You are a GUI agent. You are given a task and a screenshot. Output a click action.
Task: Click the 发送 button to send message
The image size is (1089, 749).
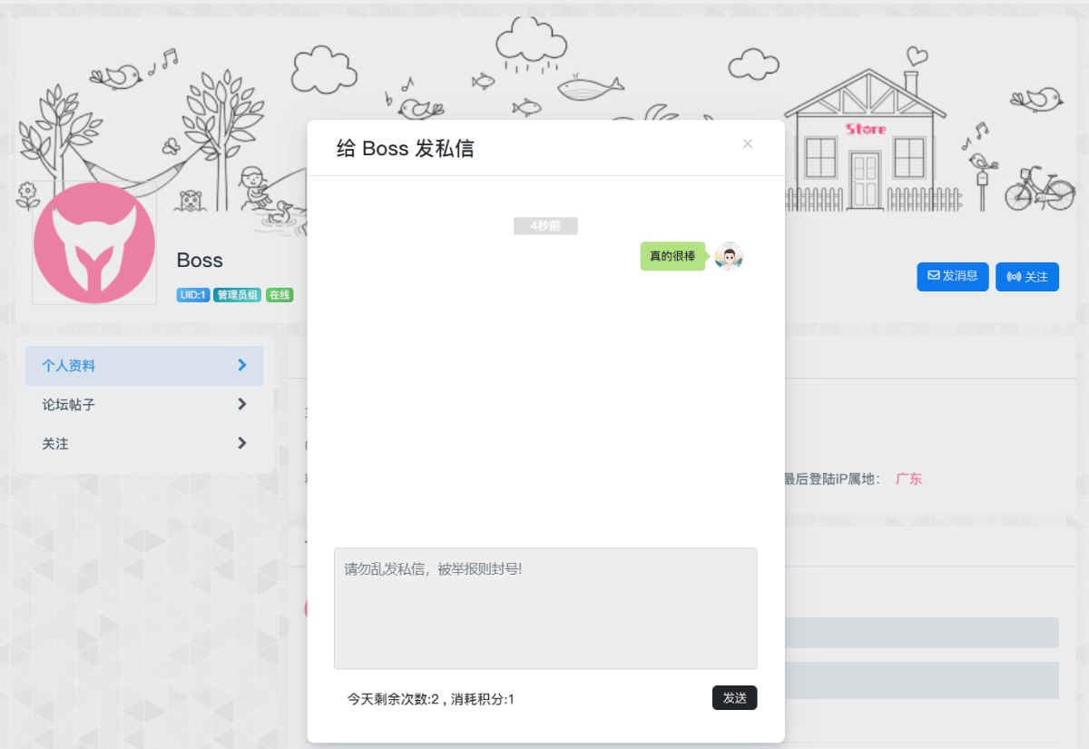coord(734,697)
